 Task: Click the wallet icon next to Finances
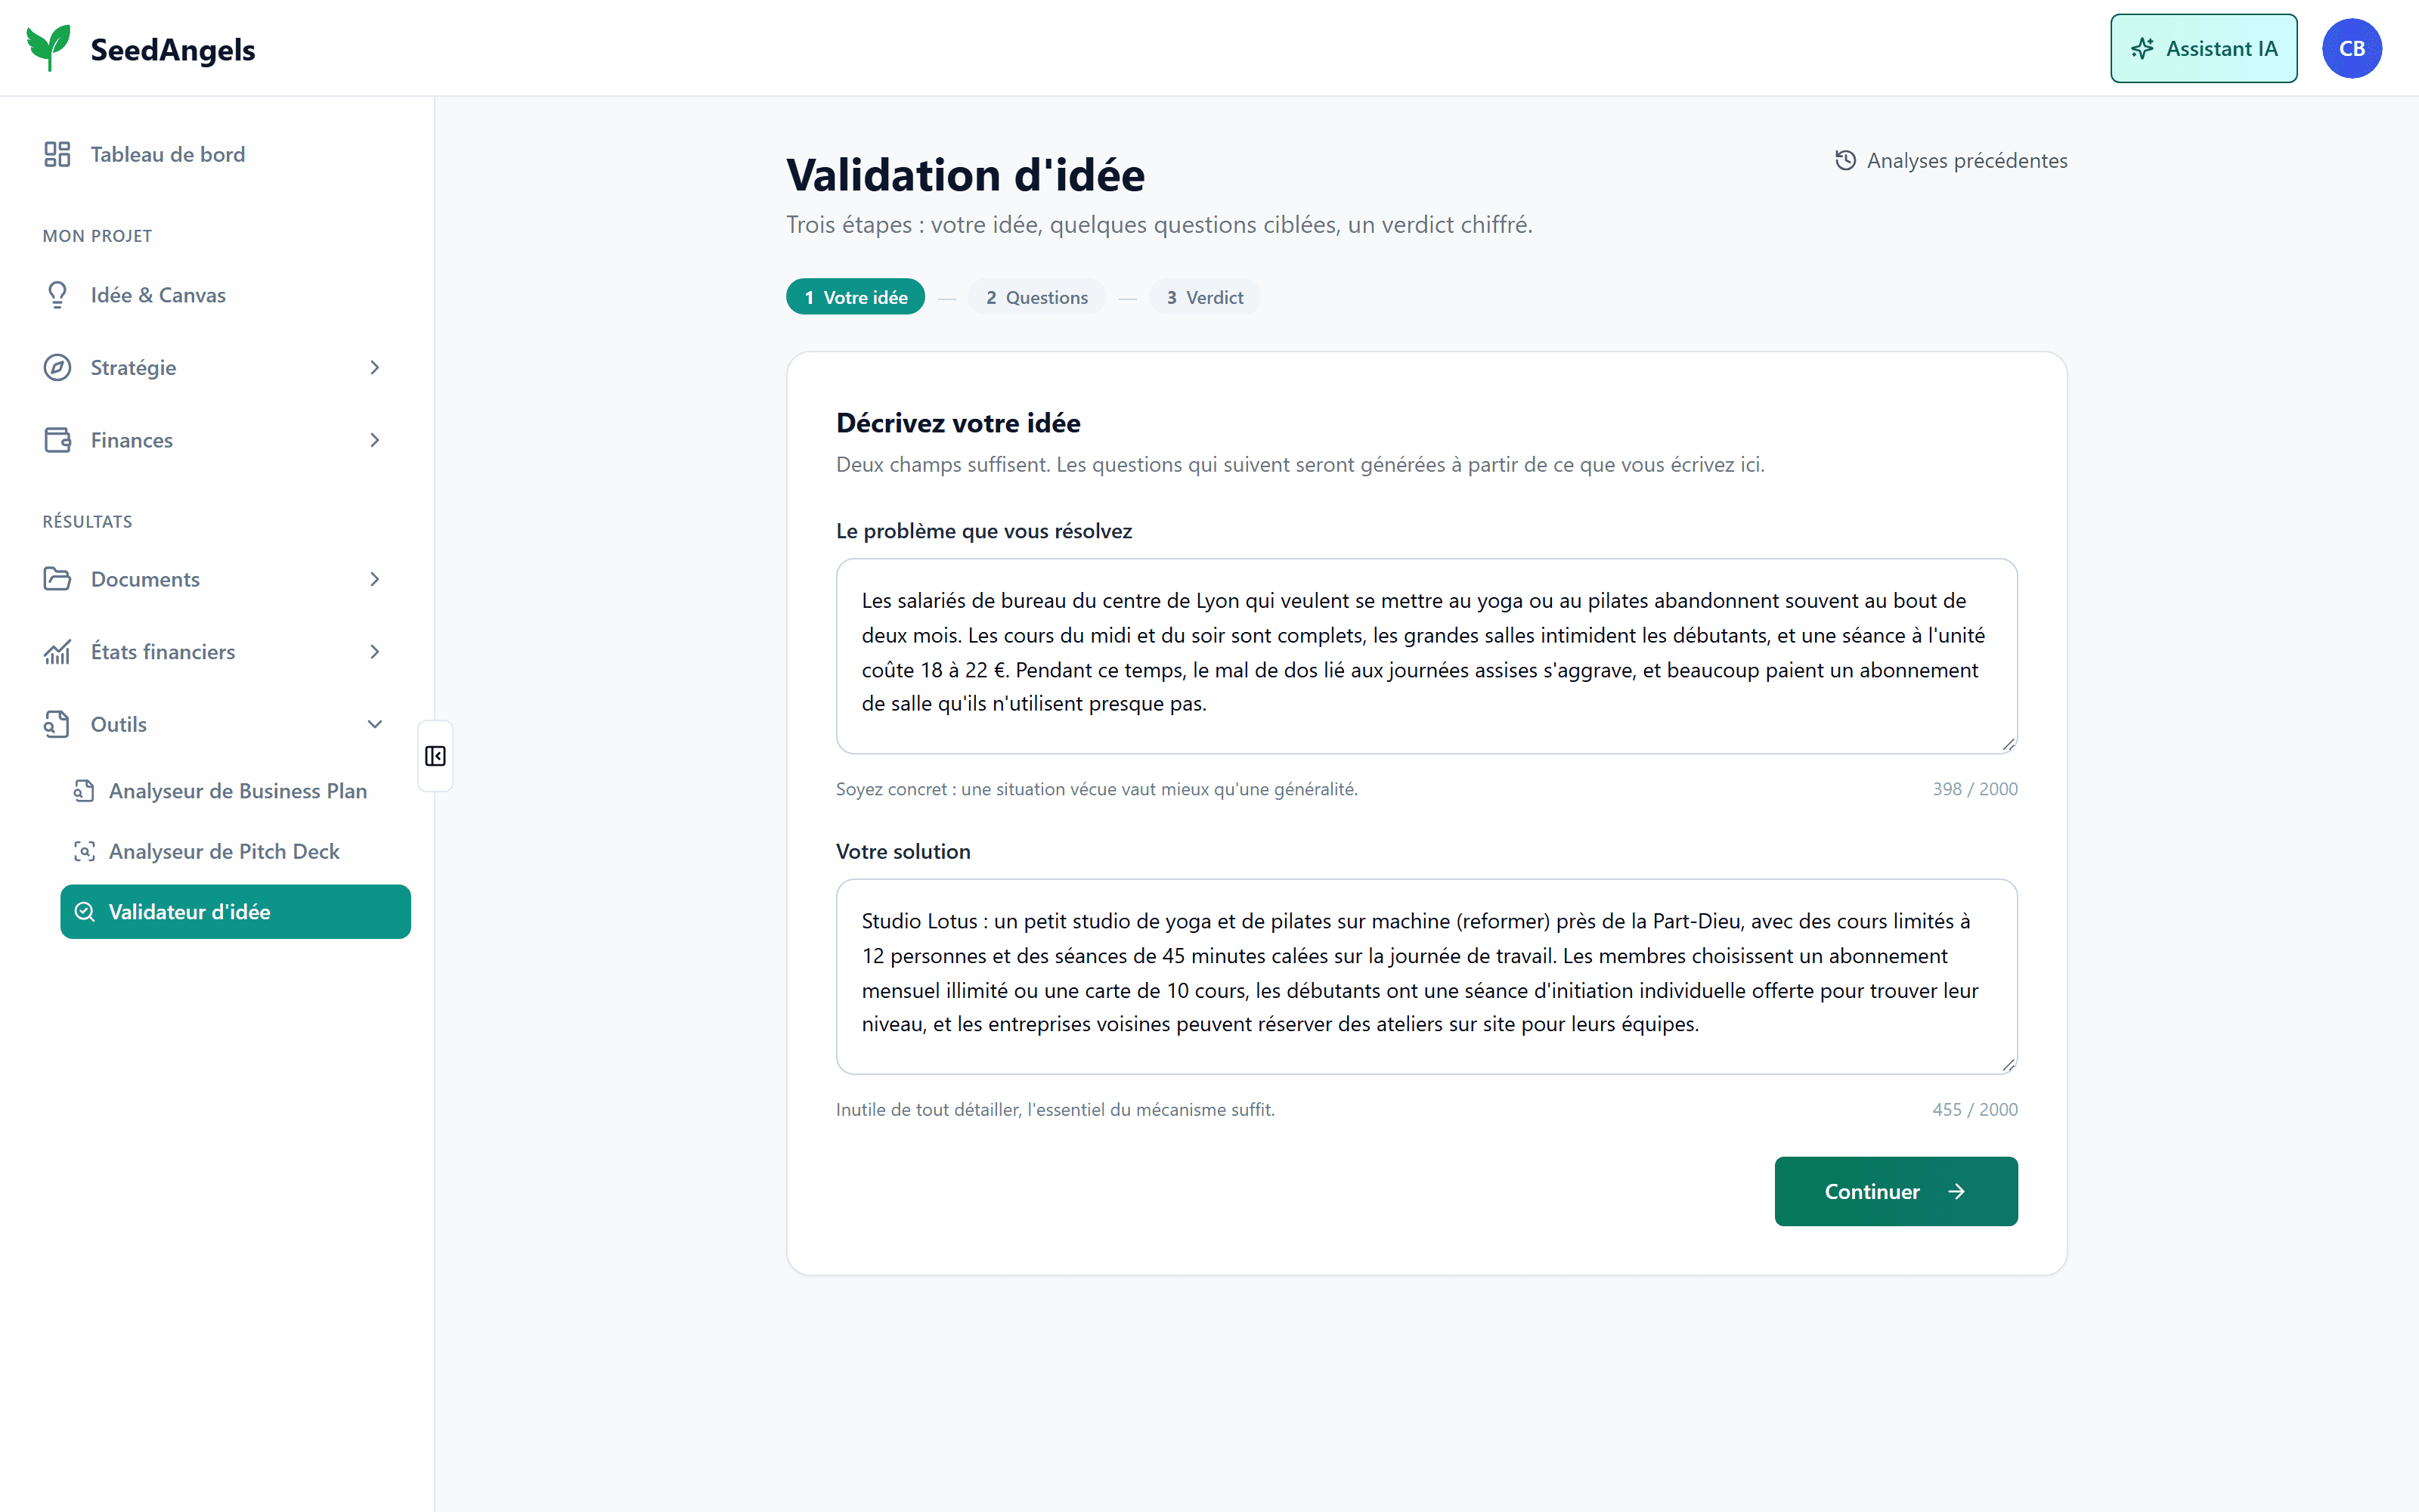(x=57, y=440)
